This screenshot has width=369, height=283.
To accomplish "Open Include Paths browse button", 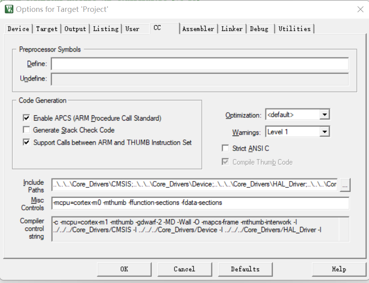I will click(x=345, y=185).
